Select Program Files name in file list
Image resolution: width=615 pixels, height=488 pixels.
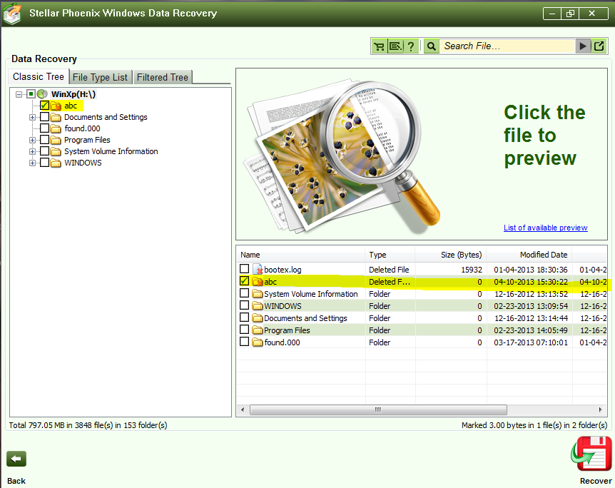287,330
